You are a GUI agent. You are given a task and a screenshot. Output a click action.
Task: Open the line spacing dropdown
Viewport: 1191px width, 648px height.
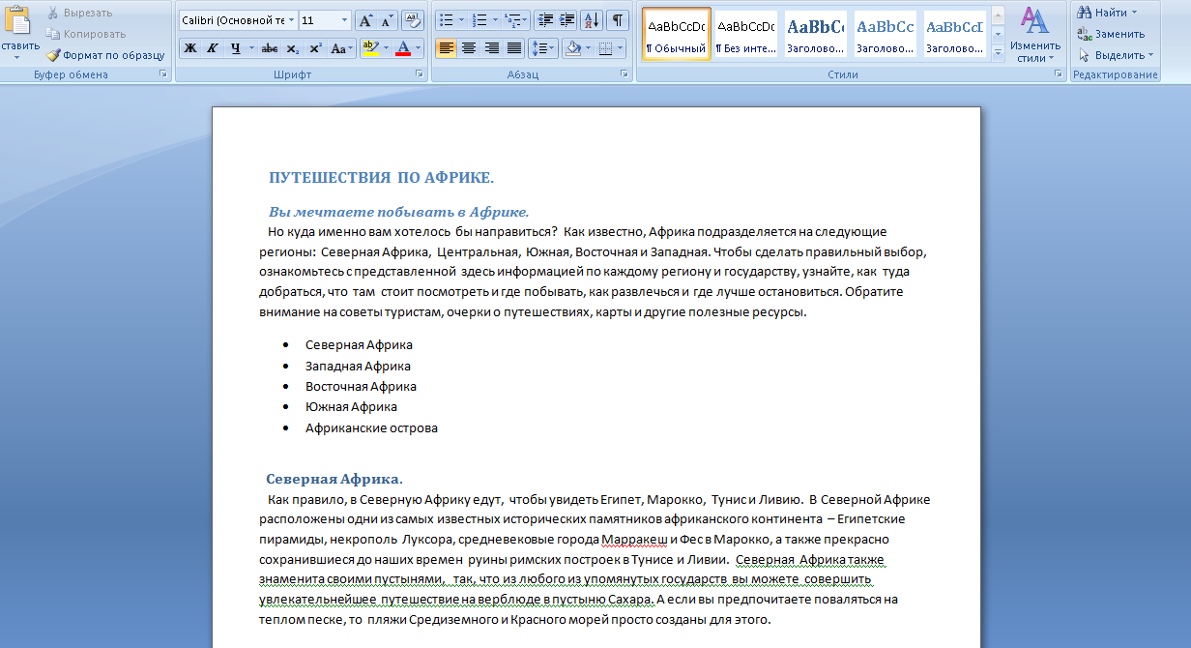(543, 47)
